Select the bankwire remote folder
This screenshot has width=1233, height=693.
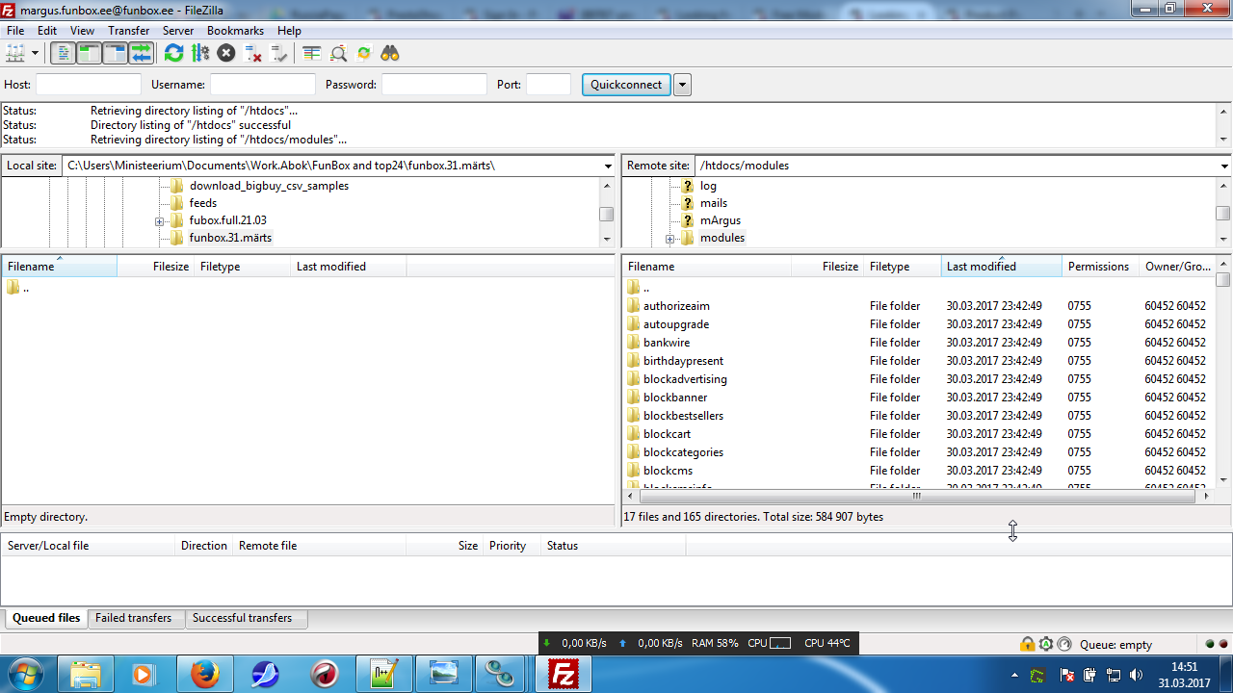coord(667,343)
